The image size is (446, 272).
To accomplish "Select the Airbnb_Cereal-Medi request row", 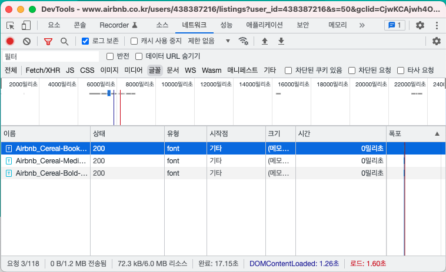I will [x=223, y=161].
